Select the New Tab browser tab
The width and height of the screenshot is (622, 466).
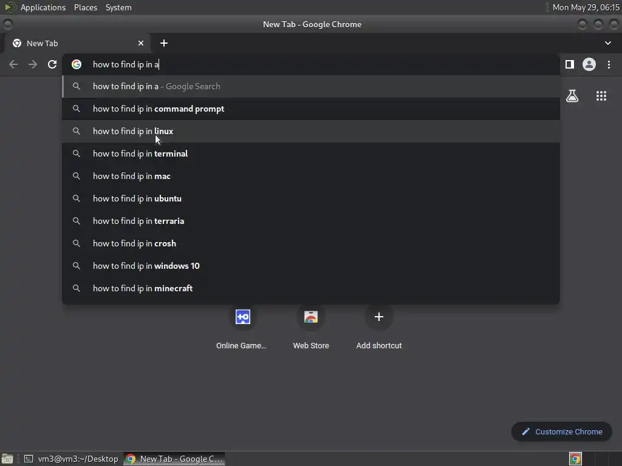pos(77,43)
